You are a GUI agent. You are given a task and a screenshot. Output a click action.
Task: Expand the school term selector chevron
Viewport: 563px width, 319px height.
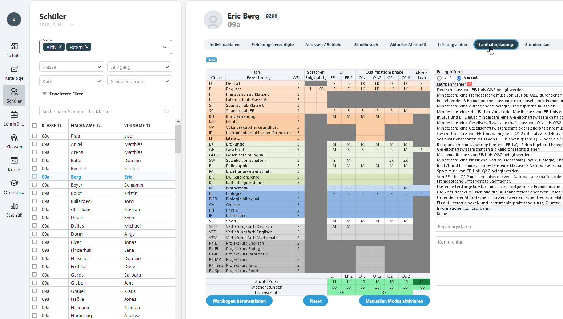[x=72, y=25]
